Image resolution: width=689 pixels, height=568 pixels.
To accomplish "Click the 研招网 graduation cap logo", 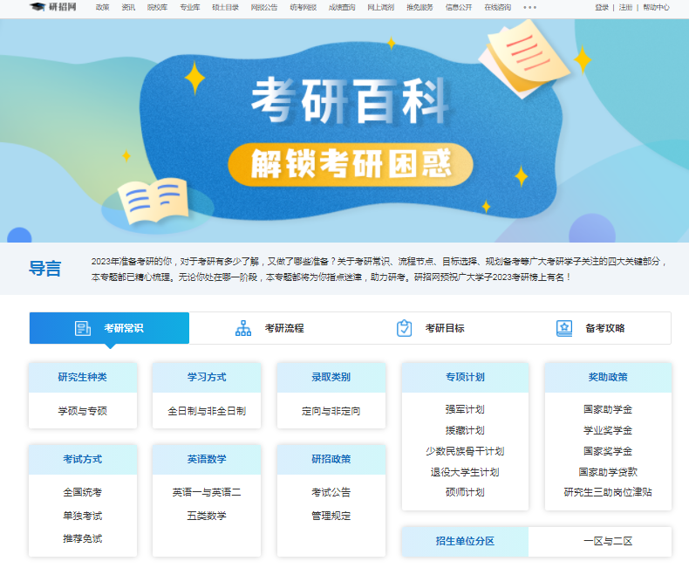I will [x=38, y=7].
